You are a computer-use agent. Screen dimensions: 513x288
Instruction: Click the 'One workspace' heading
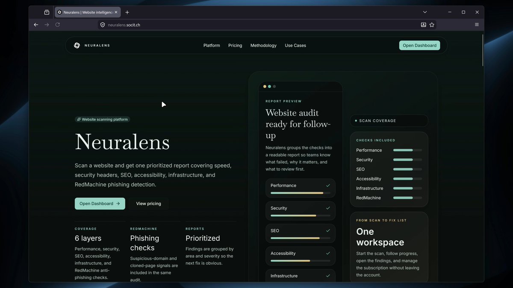pyautogui.click(x=380, y=237)
